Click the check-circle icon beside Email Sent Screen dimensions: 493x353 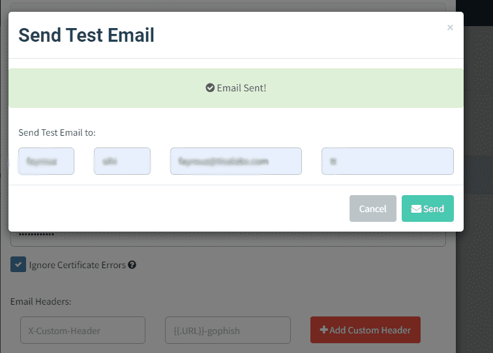click(x=210, y=88)
